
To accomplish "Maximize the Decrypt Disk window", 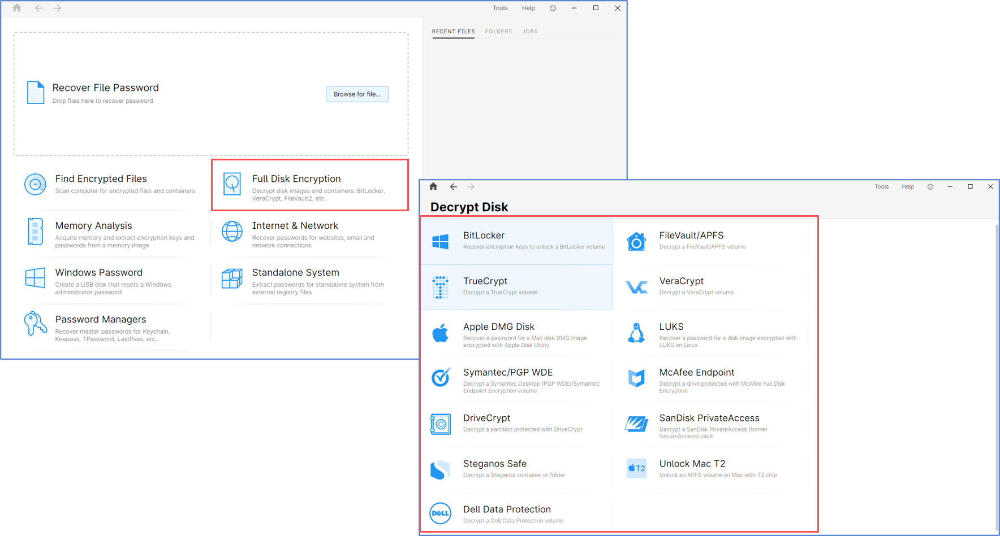I will [970, 186].
